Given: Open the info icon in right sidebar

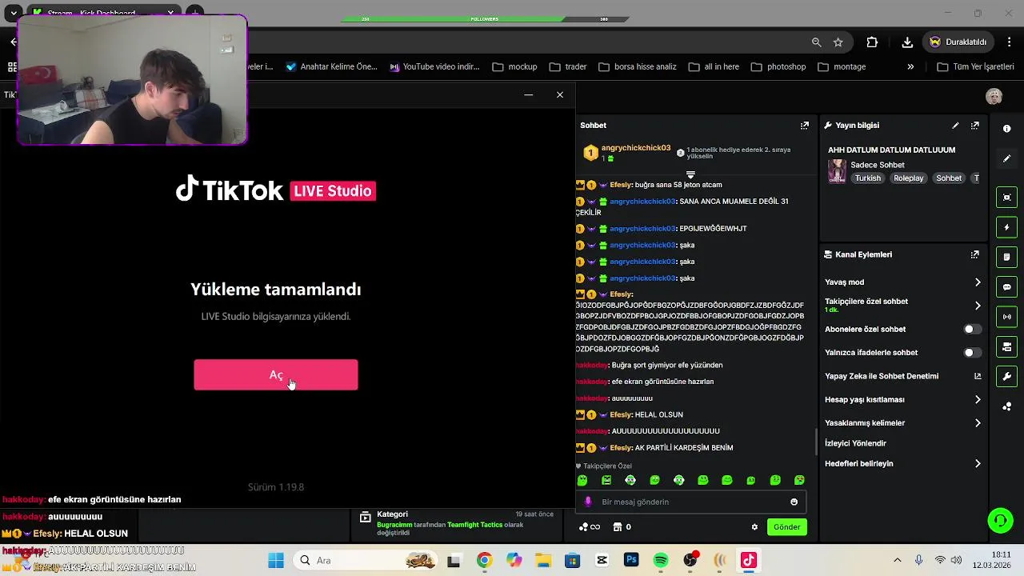Looking at the screenshot, I should click(1006, 129).
